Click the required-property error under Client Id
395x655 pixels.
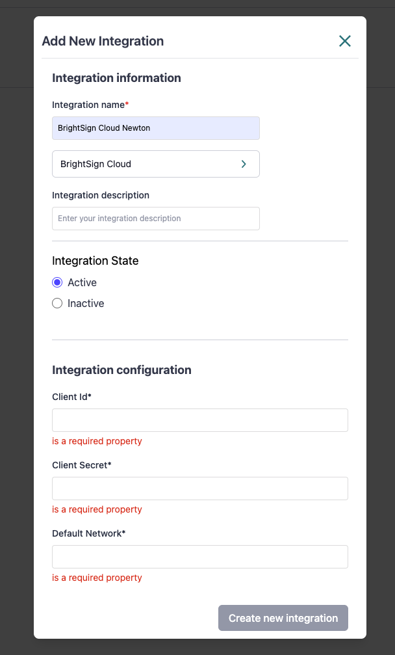pyautogui.click(x=97, y=441)
